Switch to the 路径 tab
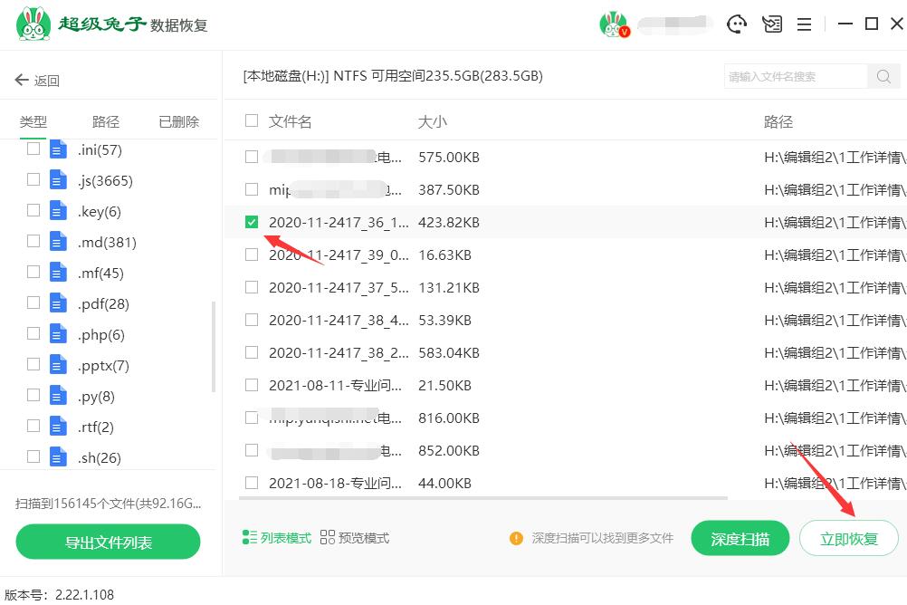 [106, 120]
